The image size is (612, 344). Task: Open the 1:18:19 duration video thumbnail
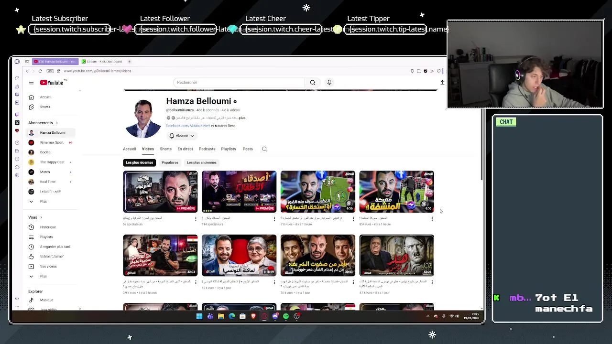pos(239,256)
